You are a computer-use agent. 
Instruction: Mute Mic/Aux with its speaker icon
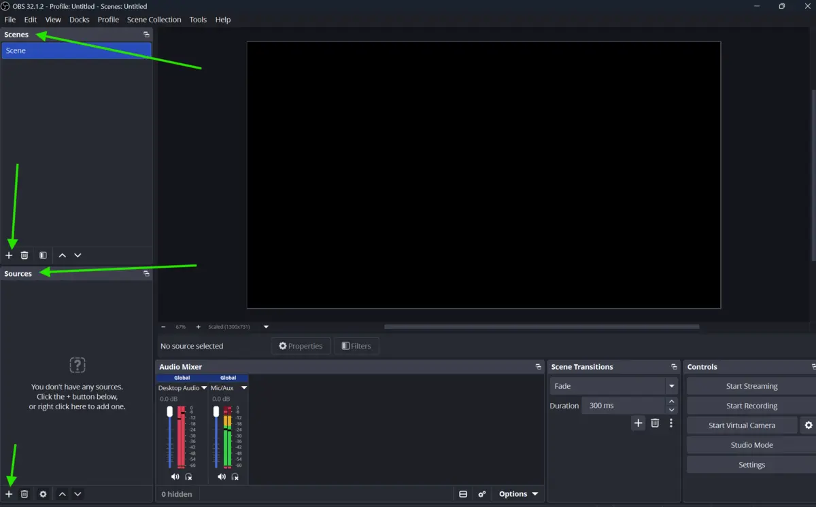coord(221,477)
